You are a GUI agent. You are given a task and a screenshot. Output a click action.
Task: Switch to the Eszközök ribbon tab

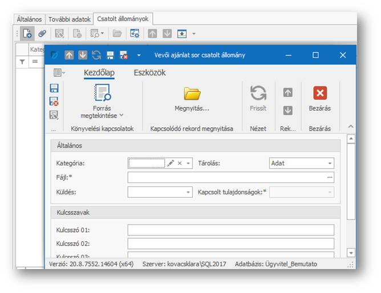point(149,73)
